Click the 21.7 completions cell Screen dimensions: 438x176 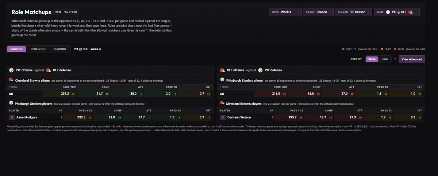(x=93, y=94)
